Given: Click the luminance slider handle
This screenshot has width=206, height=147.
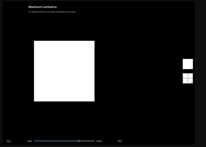Looking at the screenshot, I should [x=79, y=141].
